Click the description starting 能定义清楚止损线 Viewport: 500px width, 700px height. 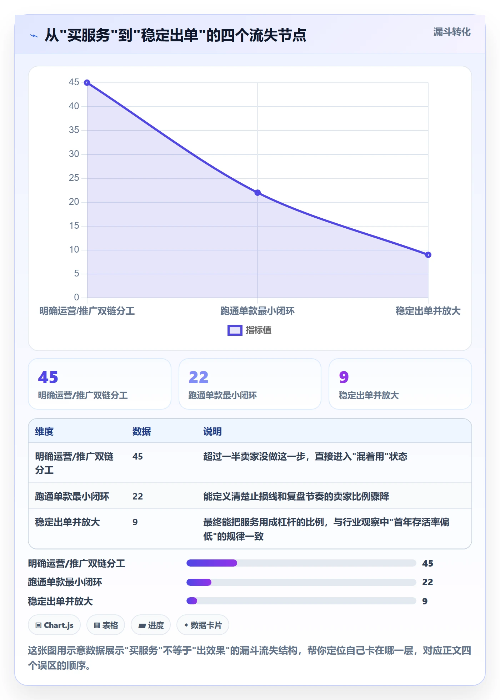click(296, 496)
